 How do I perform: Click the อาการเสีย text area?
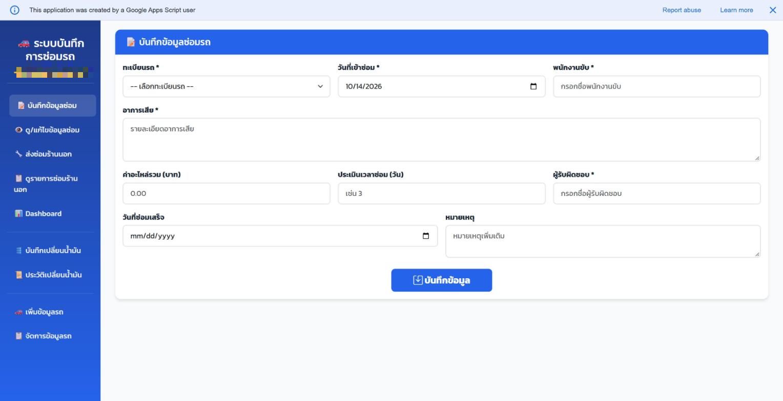(441, 140)
